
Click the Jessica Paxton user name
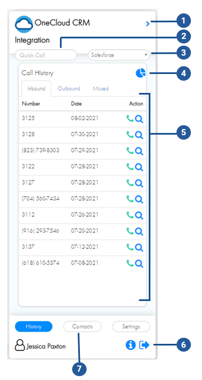pyautogui.click(x=46, y=346)
